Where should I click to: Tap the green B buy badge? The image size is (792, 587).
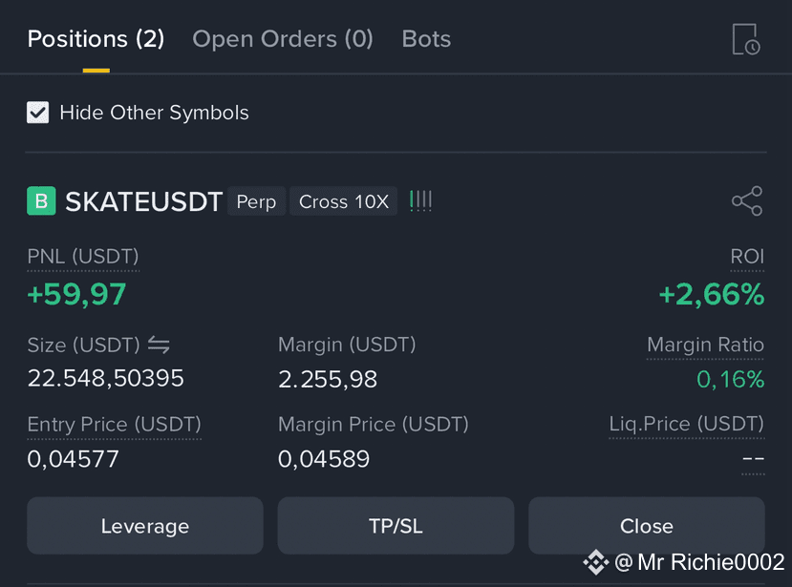coord(41,200)
